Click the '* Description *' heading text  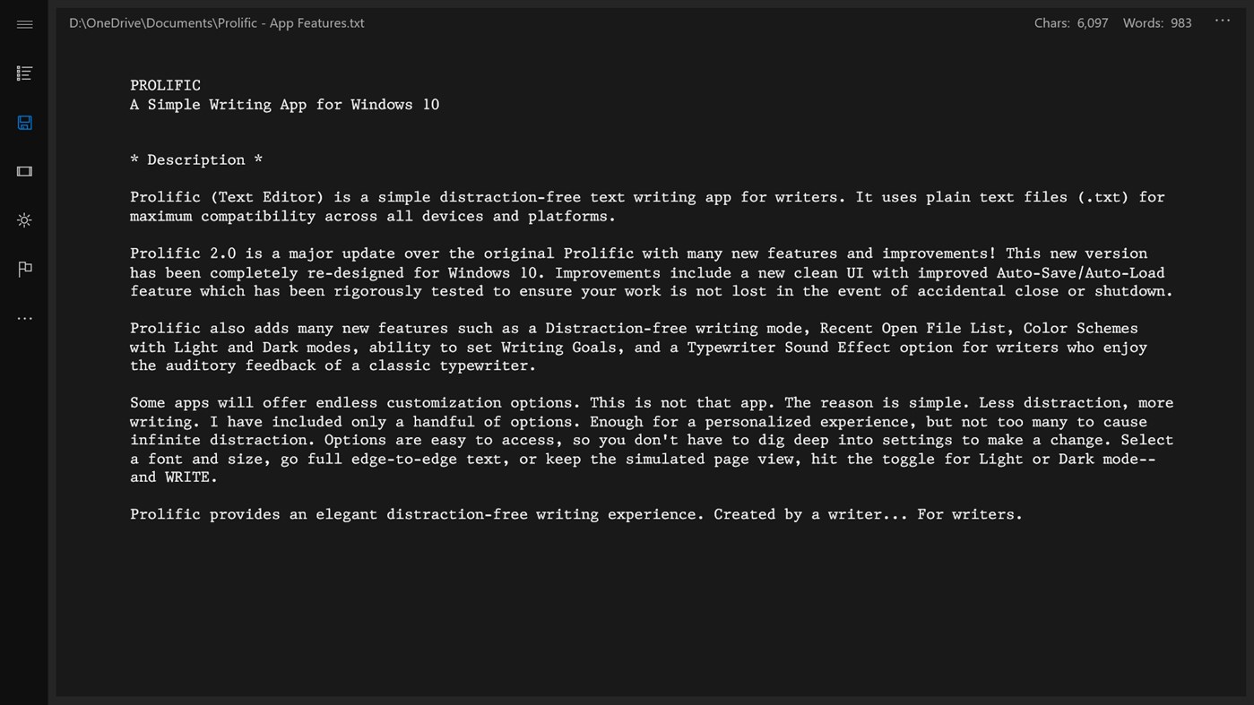click(195, 159)
